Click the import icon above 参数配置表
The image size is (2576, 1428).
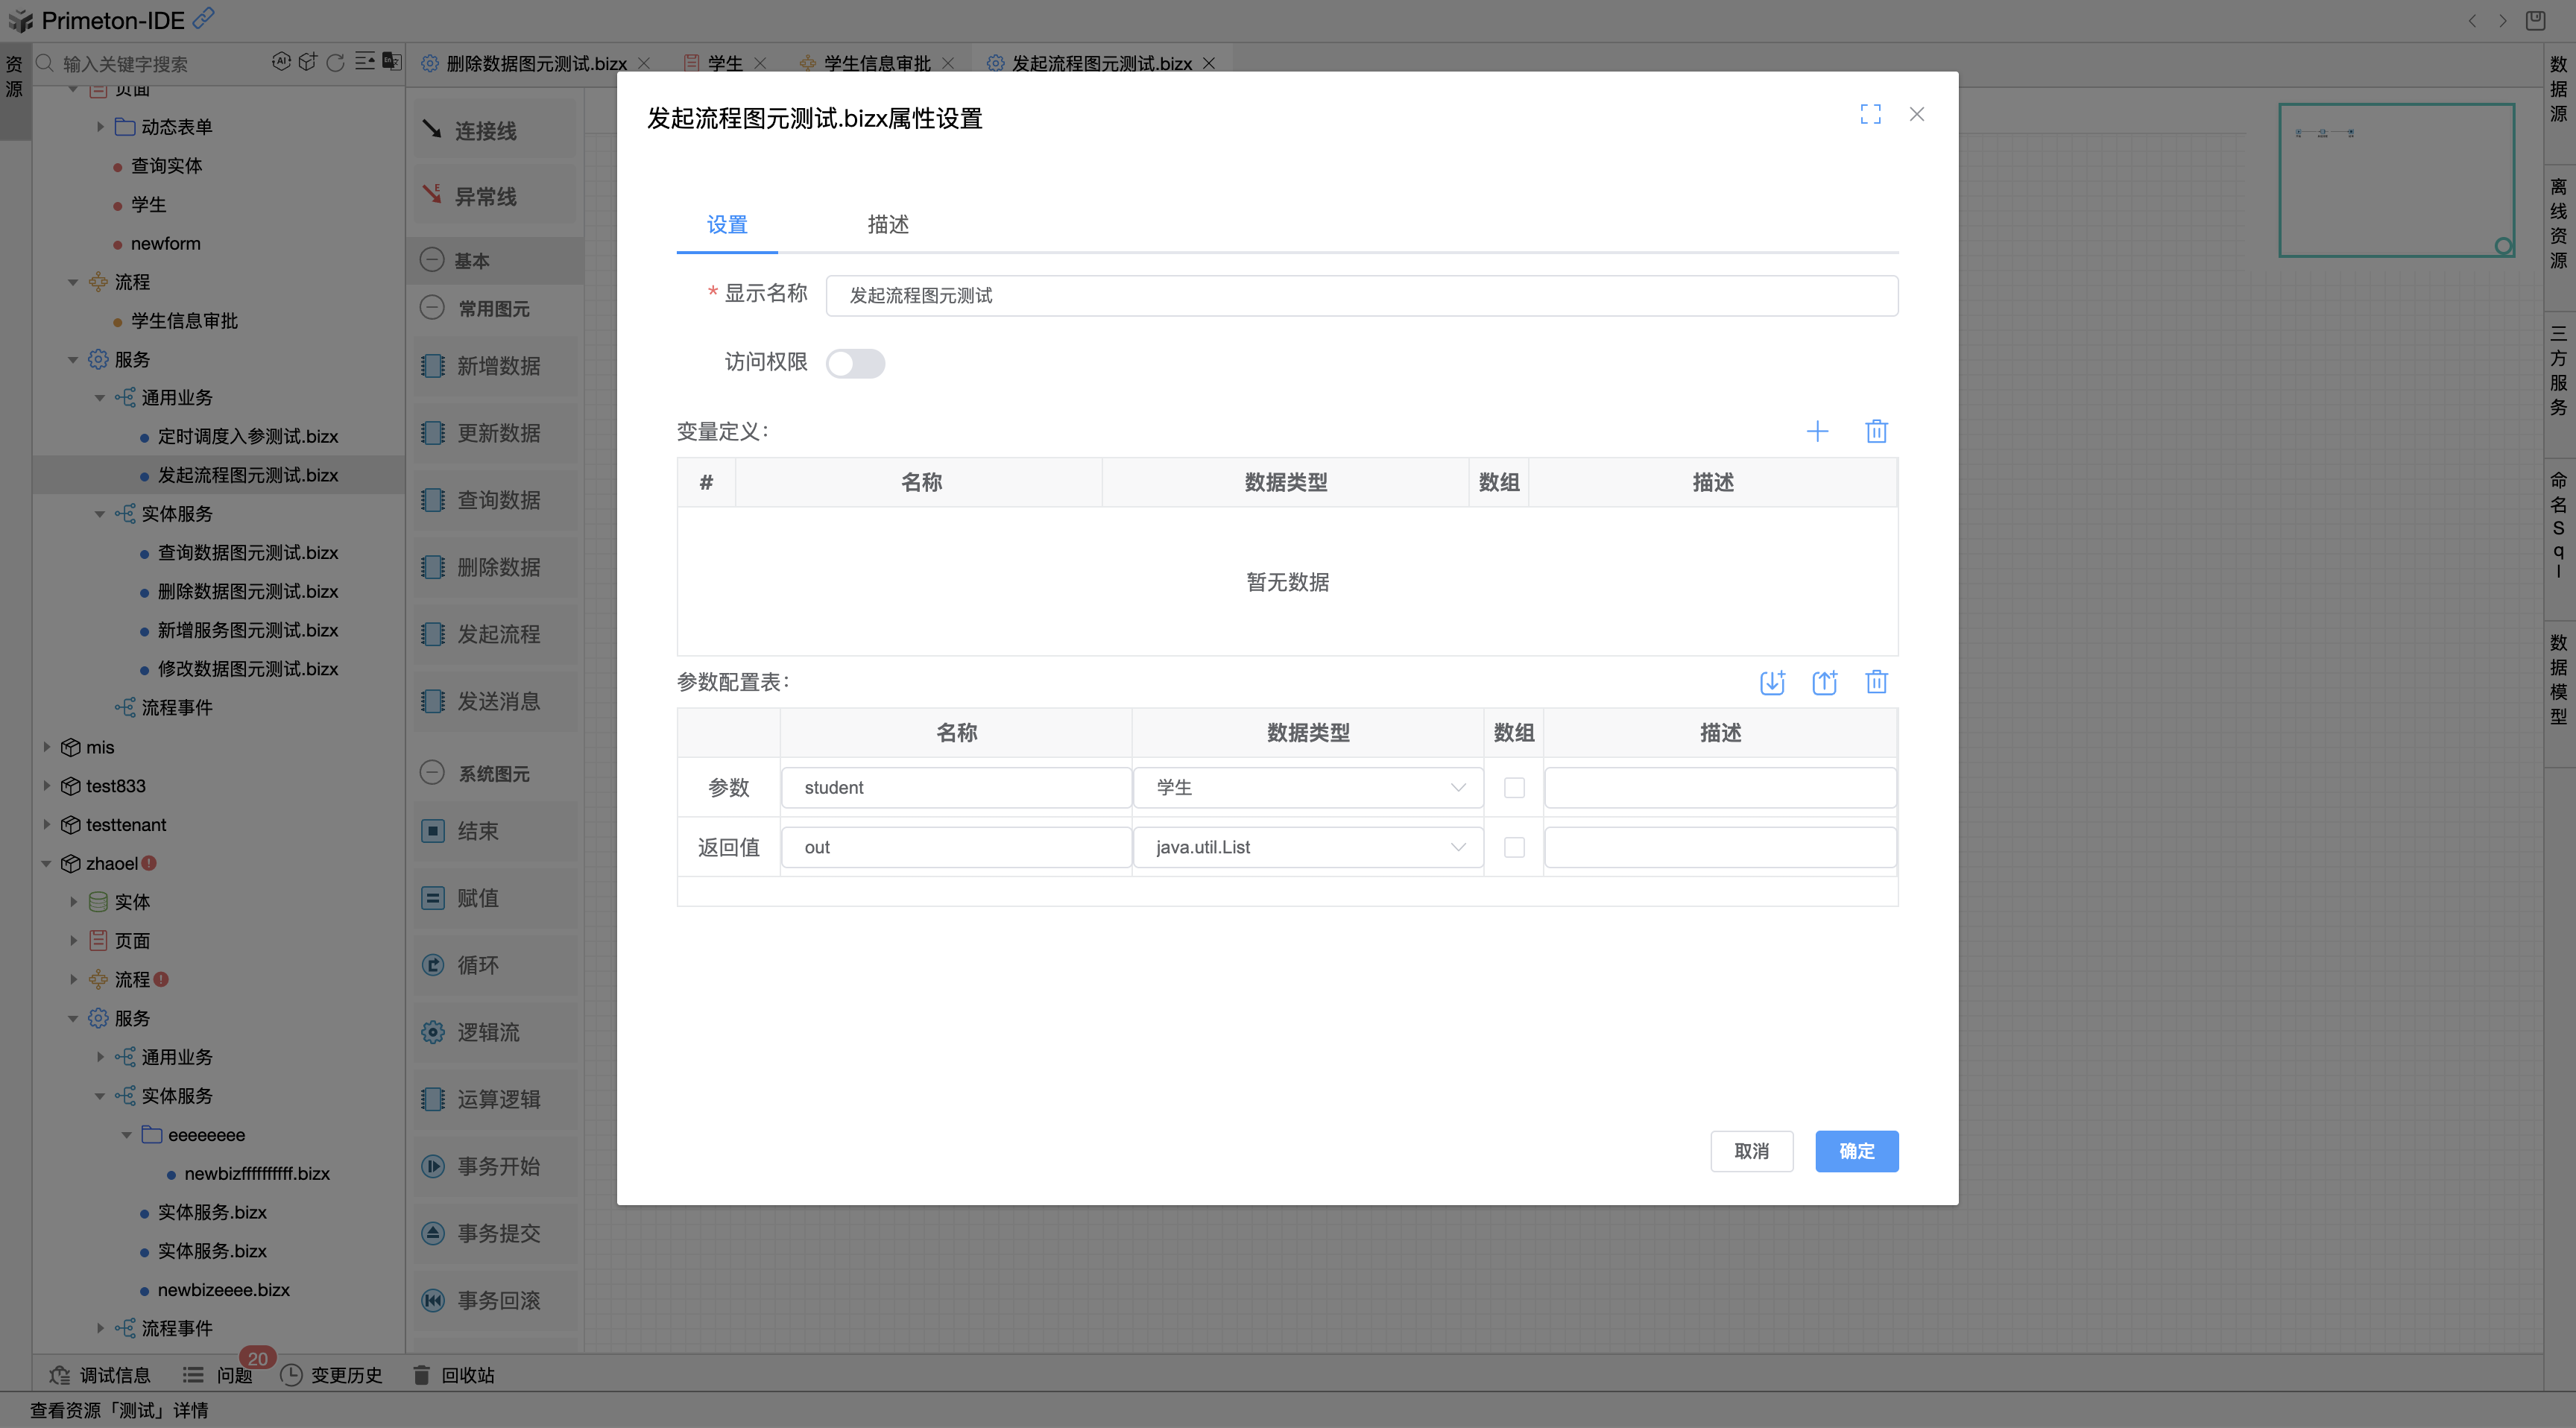[x=1773, y=682]
